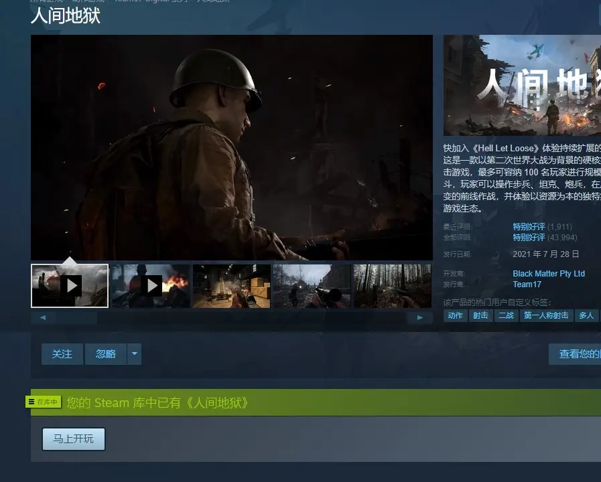The image size is (601, 482).
Task: Click the 发行商 label
Action: [x=454, y=285]
